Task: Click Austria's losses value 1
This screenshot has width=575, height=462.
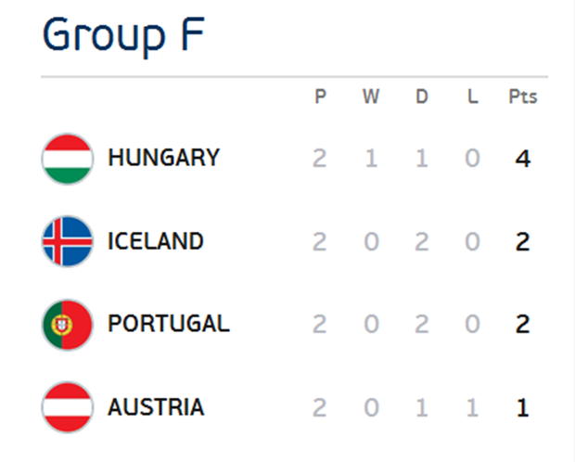Action: [472, 407]
